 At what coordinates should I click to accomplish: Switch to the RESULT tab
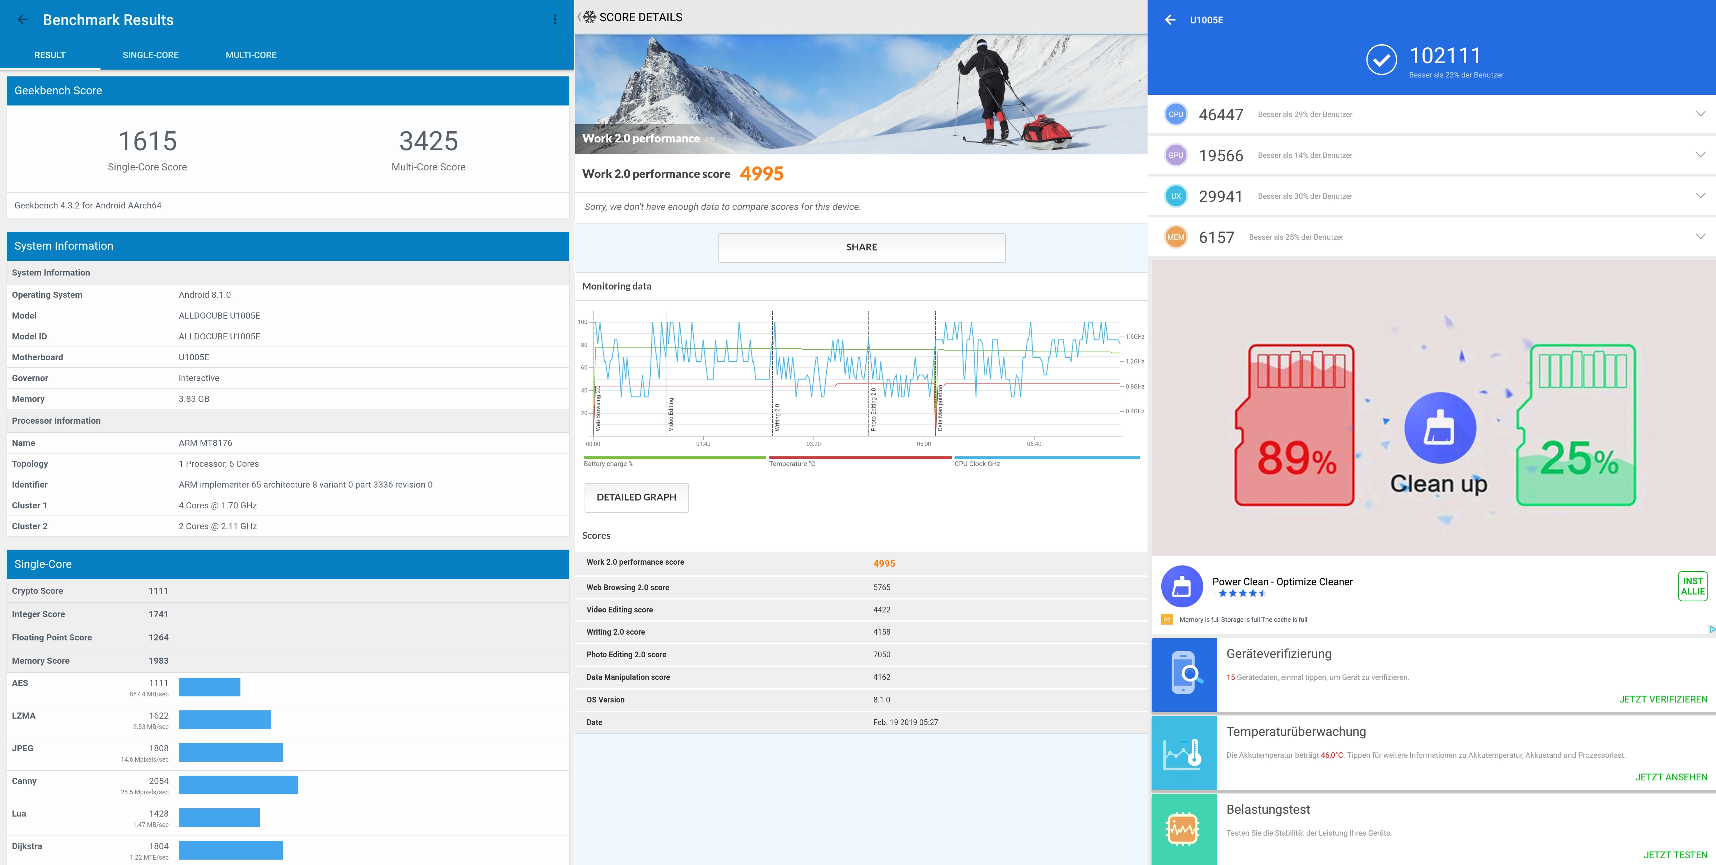50,55
